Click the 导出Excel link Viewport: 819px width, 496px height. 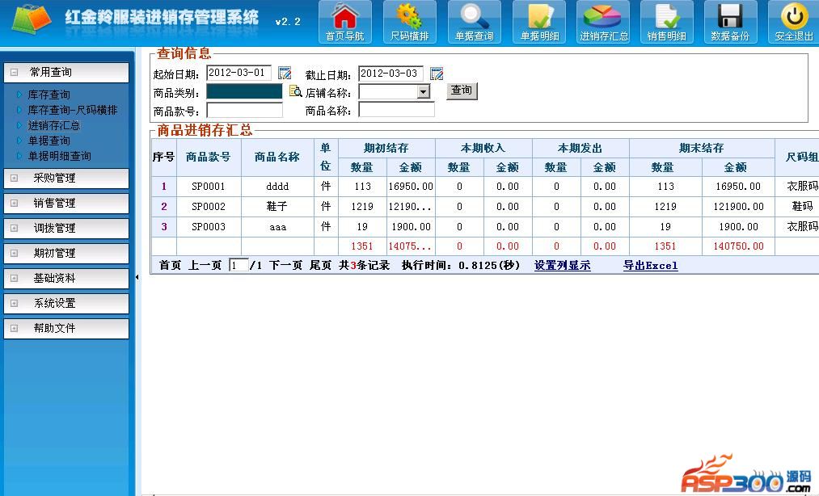[x=650, y=265]
